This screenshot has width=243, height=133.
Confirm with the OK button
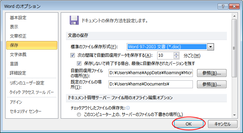[189, 124]
